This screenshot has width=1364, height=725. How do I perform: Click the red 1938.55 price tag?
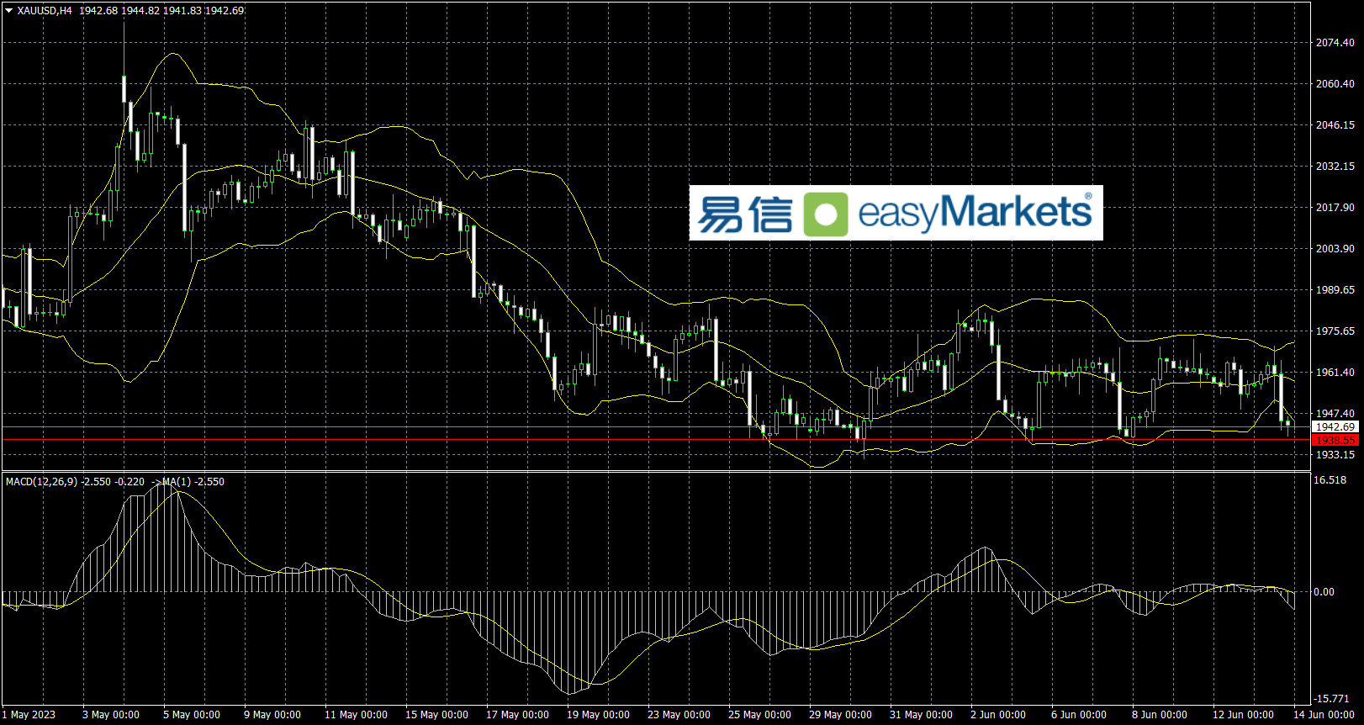point(1335,440)
